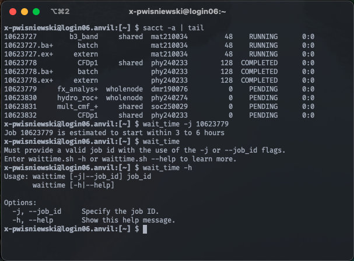Click the Usage: waittime line

point(78,177)
